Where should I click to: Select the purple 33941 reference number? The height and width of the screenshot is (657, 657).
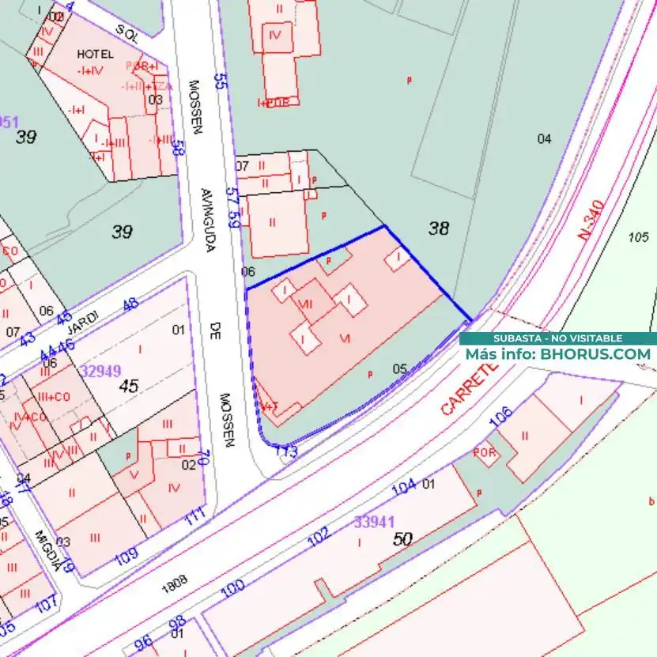(374, 522)
